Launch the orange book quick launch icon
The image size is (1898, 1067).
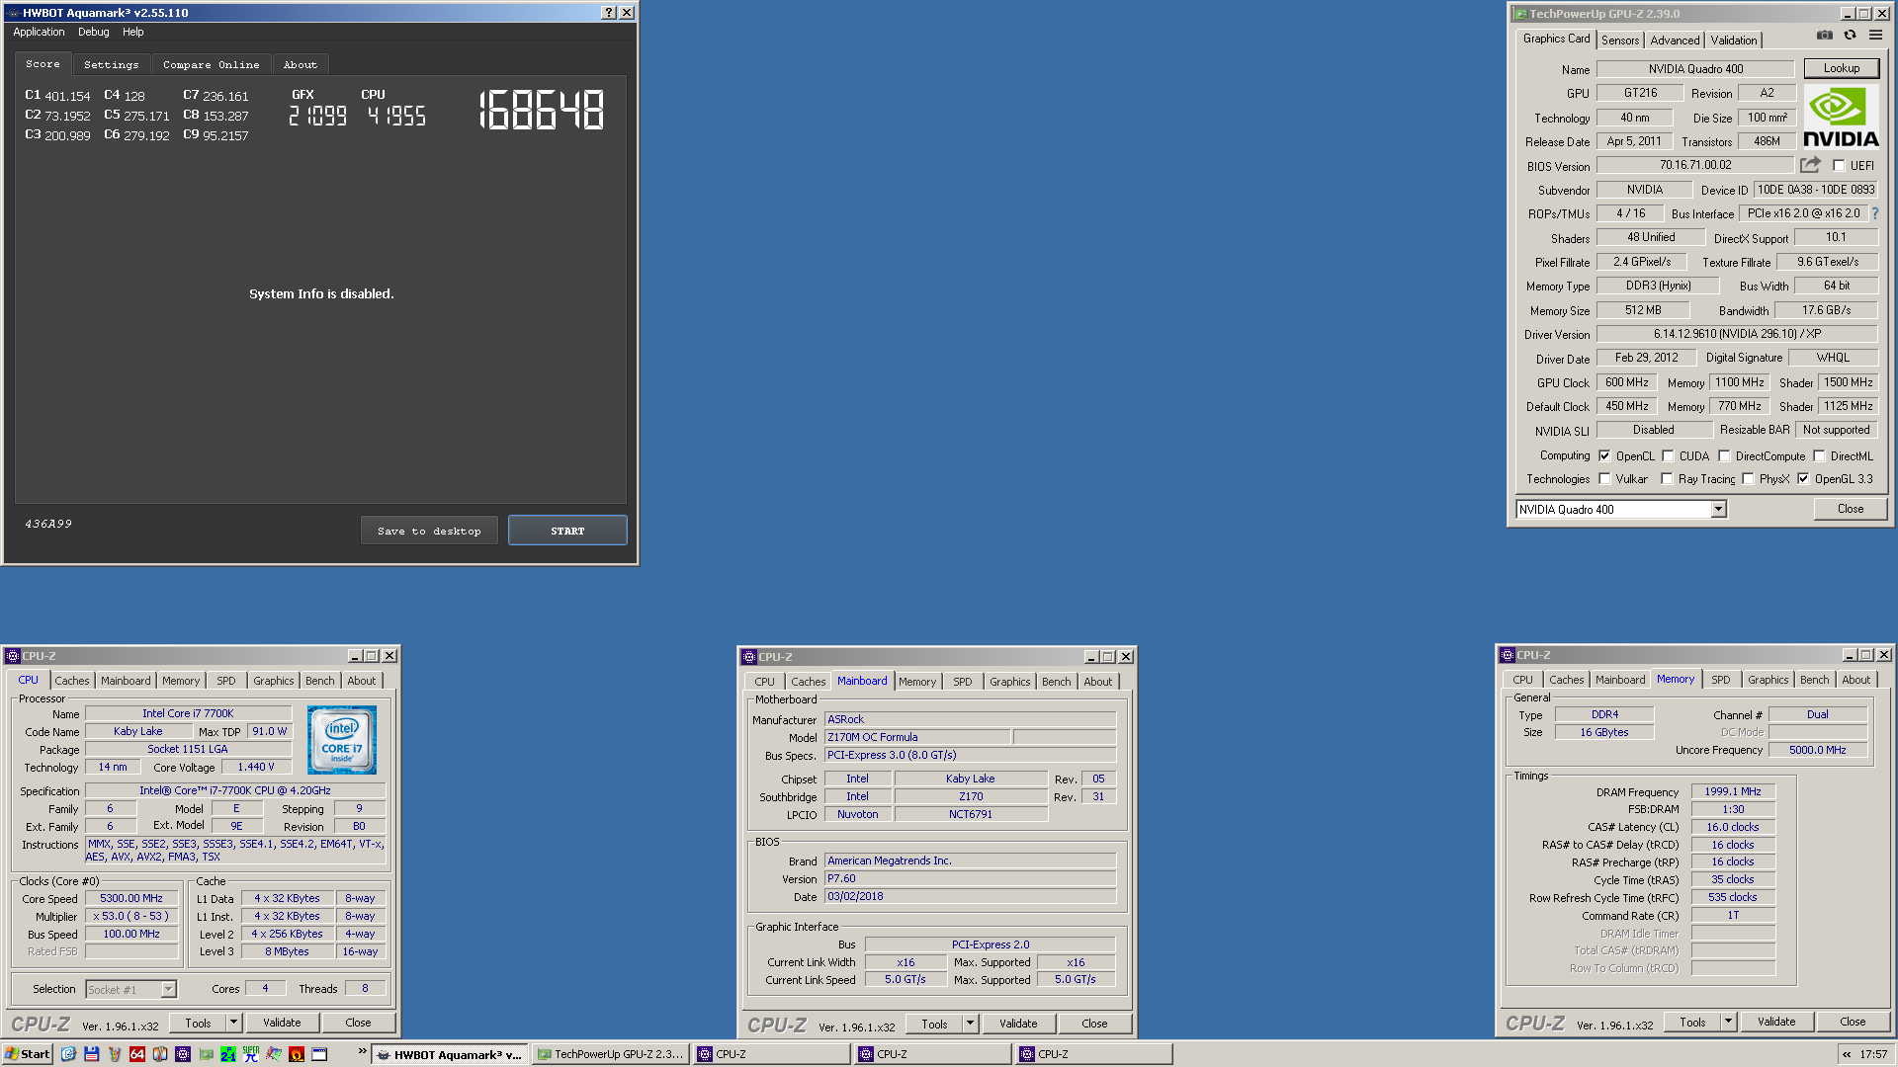tap(160, 1054)
